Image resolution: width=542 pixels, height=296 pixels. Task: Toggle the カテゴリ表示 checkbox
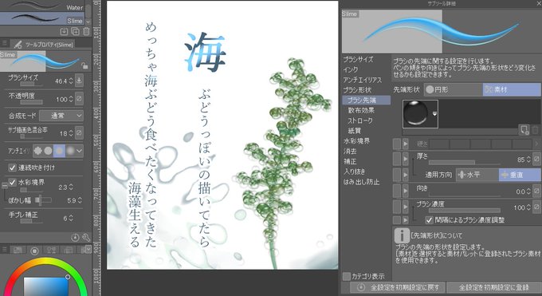pos(347,276)
